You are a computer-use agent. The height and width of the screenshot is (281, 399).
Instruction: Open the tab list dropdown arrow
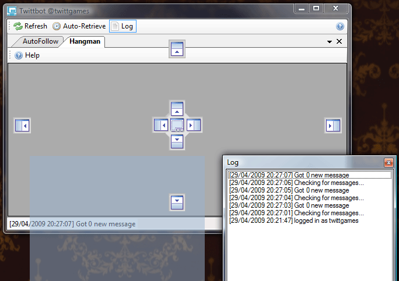[330, 42]
